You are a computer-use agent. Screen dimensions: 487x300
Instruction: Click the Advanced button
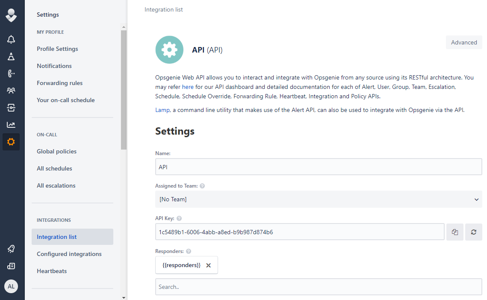tap(464, 42)
